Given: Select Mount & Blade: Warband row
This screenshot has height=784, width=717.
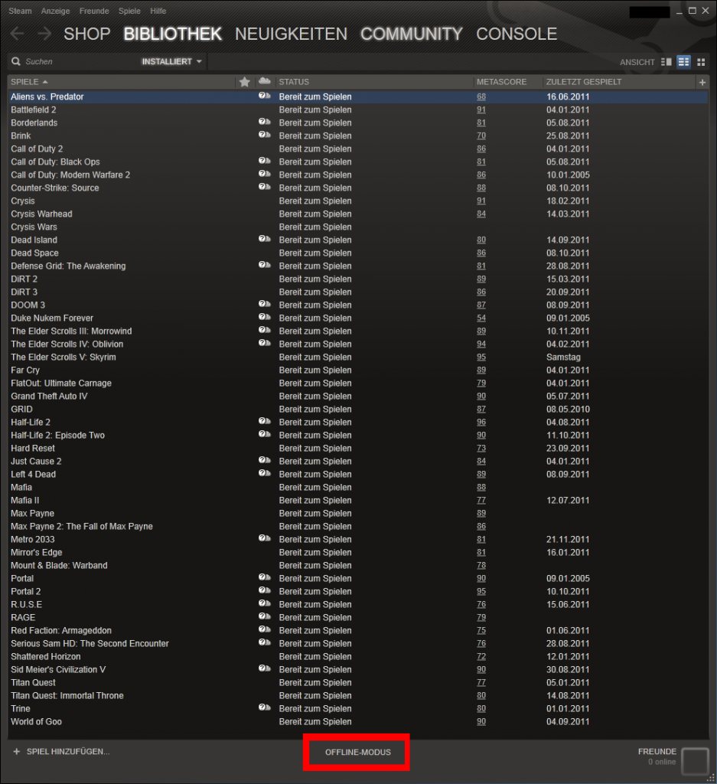Looking at the screenshot, I should pyautogui.click(x=358, y=566).
